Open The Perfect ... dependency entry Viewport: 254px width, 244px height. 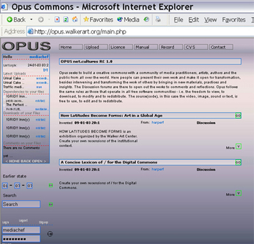(x=16, y=104)
